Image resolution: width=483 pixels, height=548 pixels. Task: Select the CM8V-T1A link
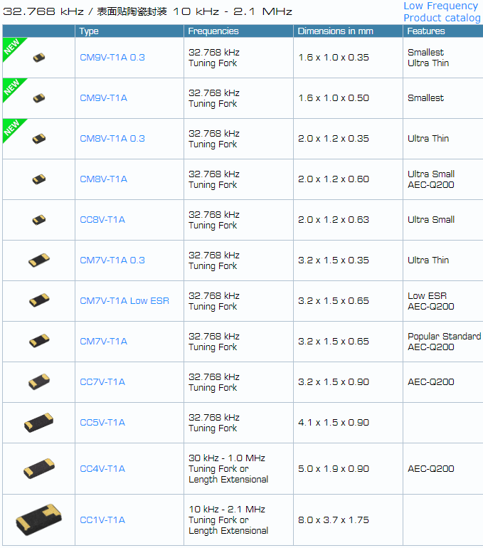click(x=103, y=179)
